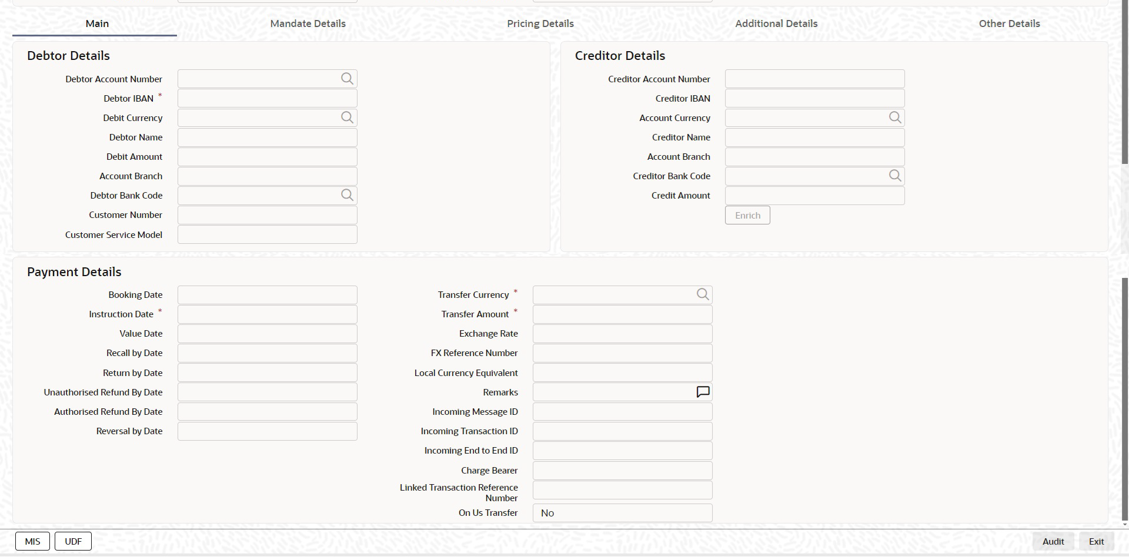Switch to the Pricing Details tab
1129x557 pixels.
540,24
